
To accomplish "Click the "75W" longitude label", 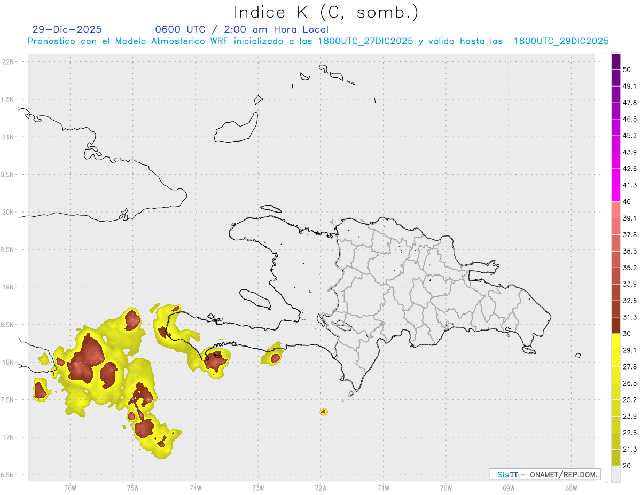I will [132, 488].
